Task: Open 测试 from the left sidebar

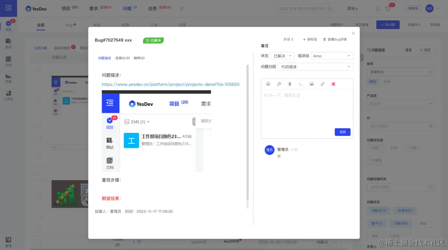Action: (x=9, y=44)
